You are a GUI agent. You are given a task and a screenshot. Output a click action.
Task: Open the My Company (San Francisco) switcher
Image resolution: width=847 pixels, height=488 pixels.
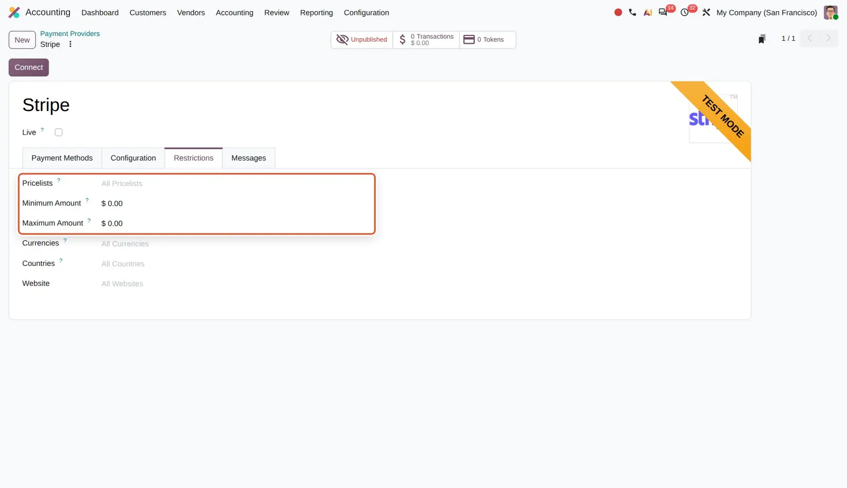point(767,13)
